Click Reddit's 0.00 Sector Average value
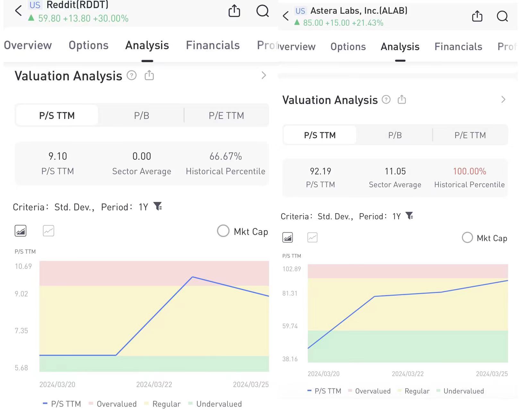The height and width of the screenshot is (410, 523). pos(142,156)
